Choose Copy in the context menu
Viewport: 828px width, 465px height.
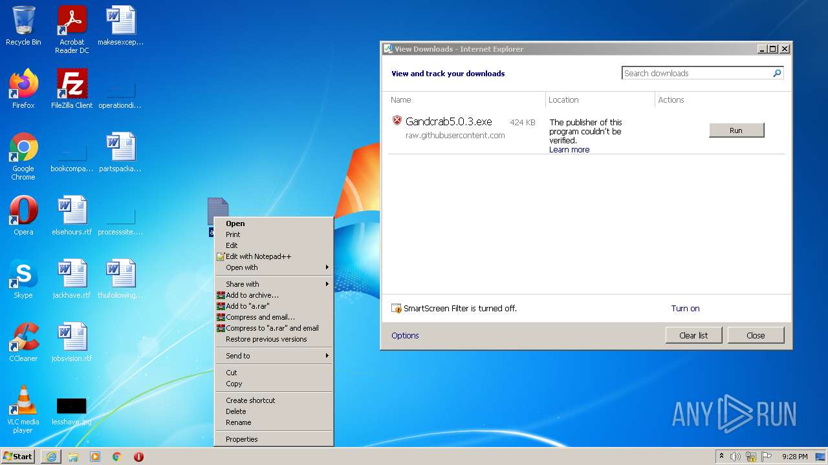click(x=274, y=384)
